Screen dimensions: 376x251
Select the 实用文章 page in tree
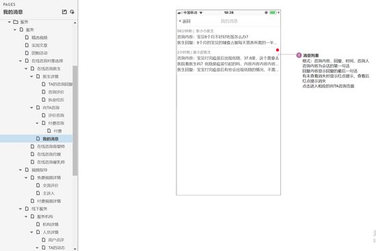tap(40, 45)
